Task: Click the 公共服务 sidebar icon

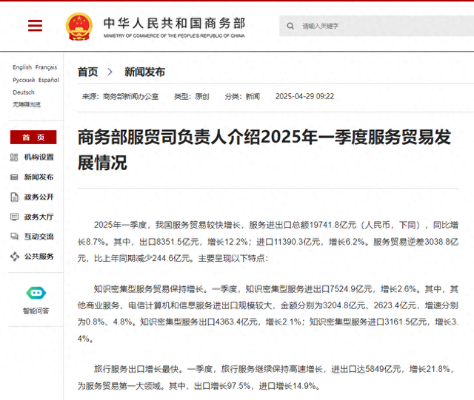Action: tap(15, 257)
